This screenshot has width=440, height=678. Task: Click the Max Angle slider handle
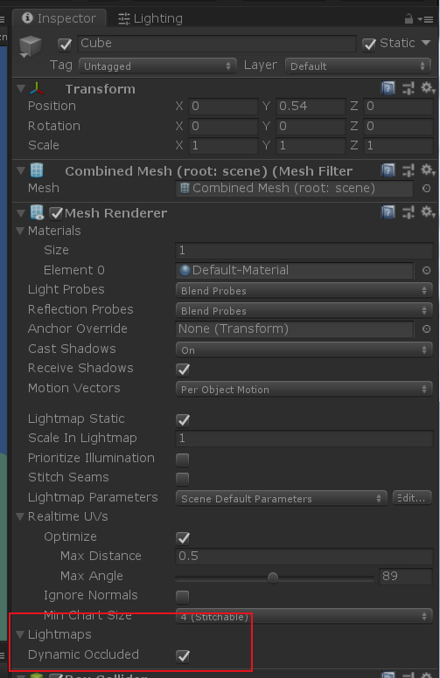[x=273, y=578]
